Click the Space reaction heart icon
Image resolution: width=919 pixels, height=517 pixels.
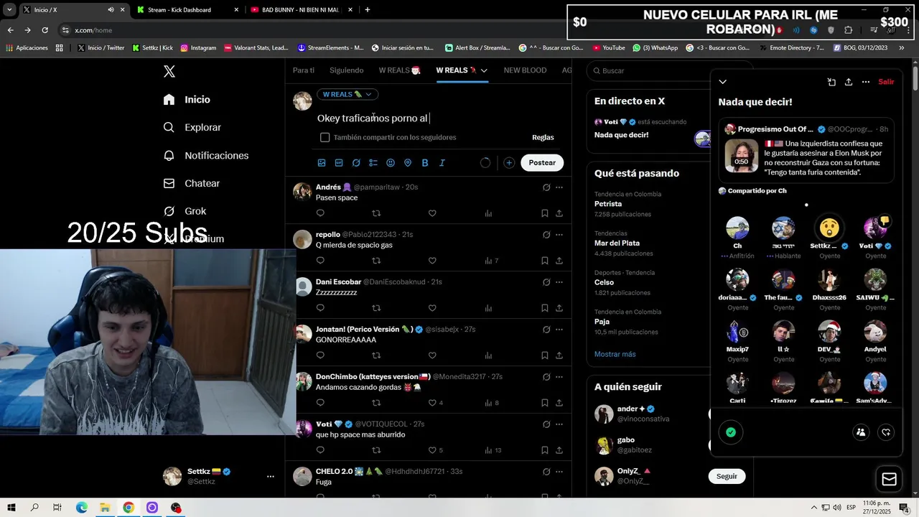886,432
